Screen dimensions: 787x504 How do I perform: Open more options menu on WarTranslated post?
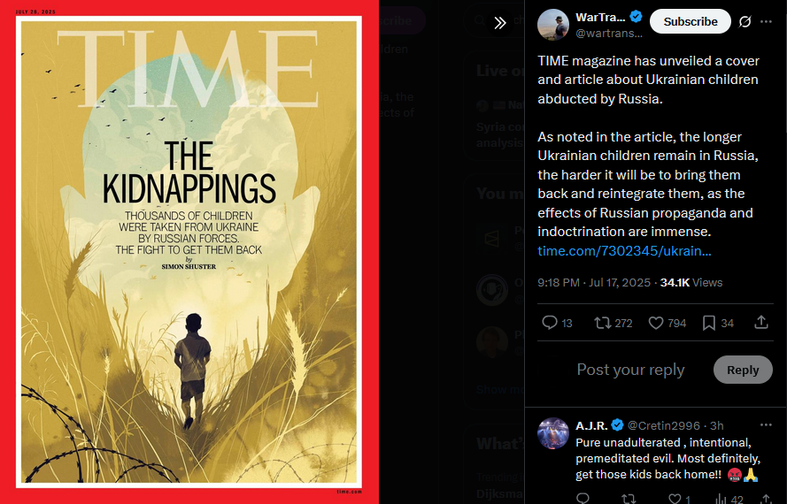click(766, 21)
